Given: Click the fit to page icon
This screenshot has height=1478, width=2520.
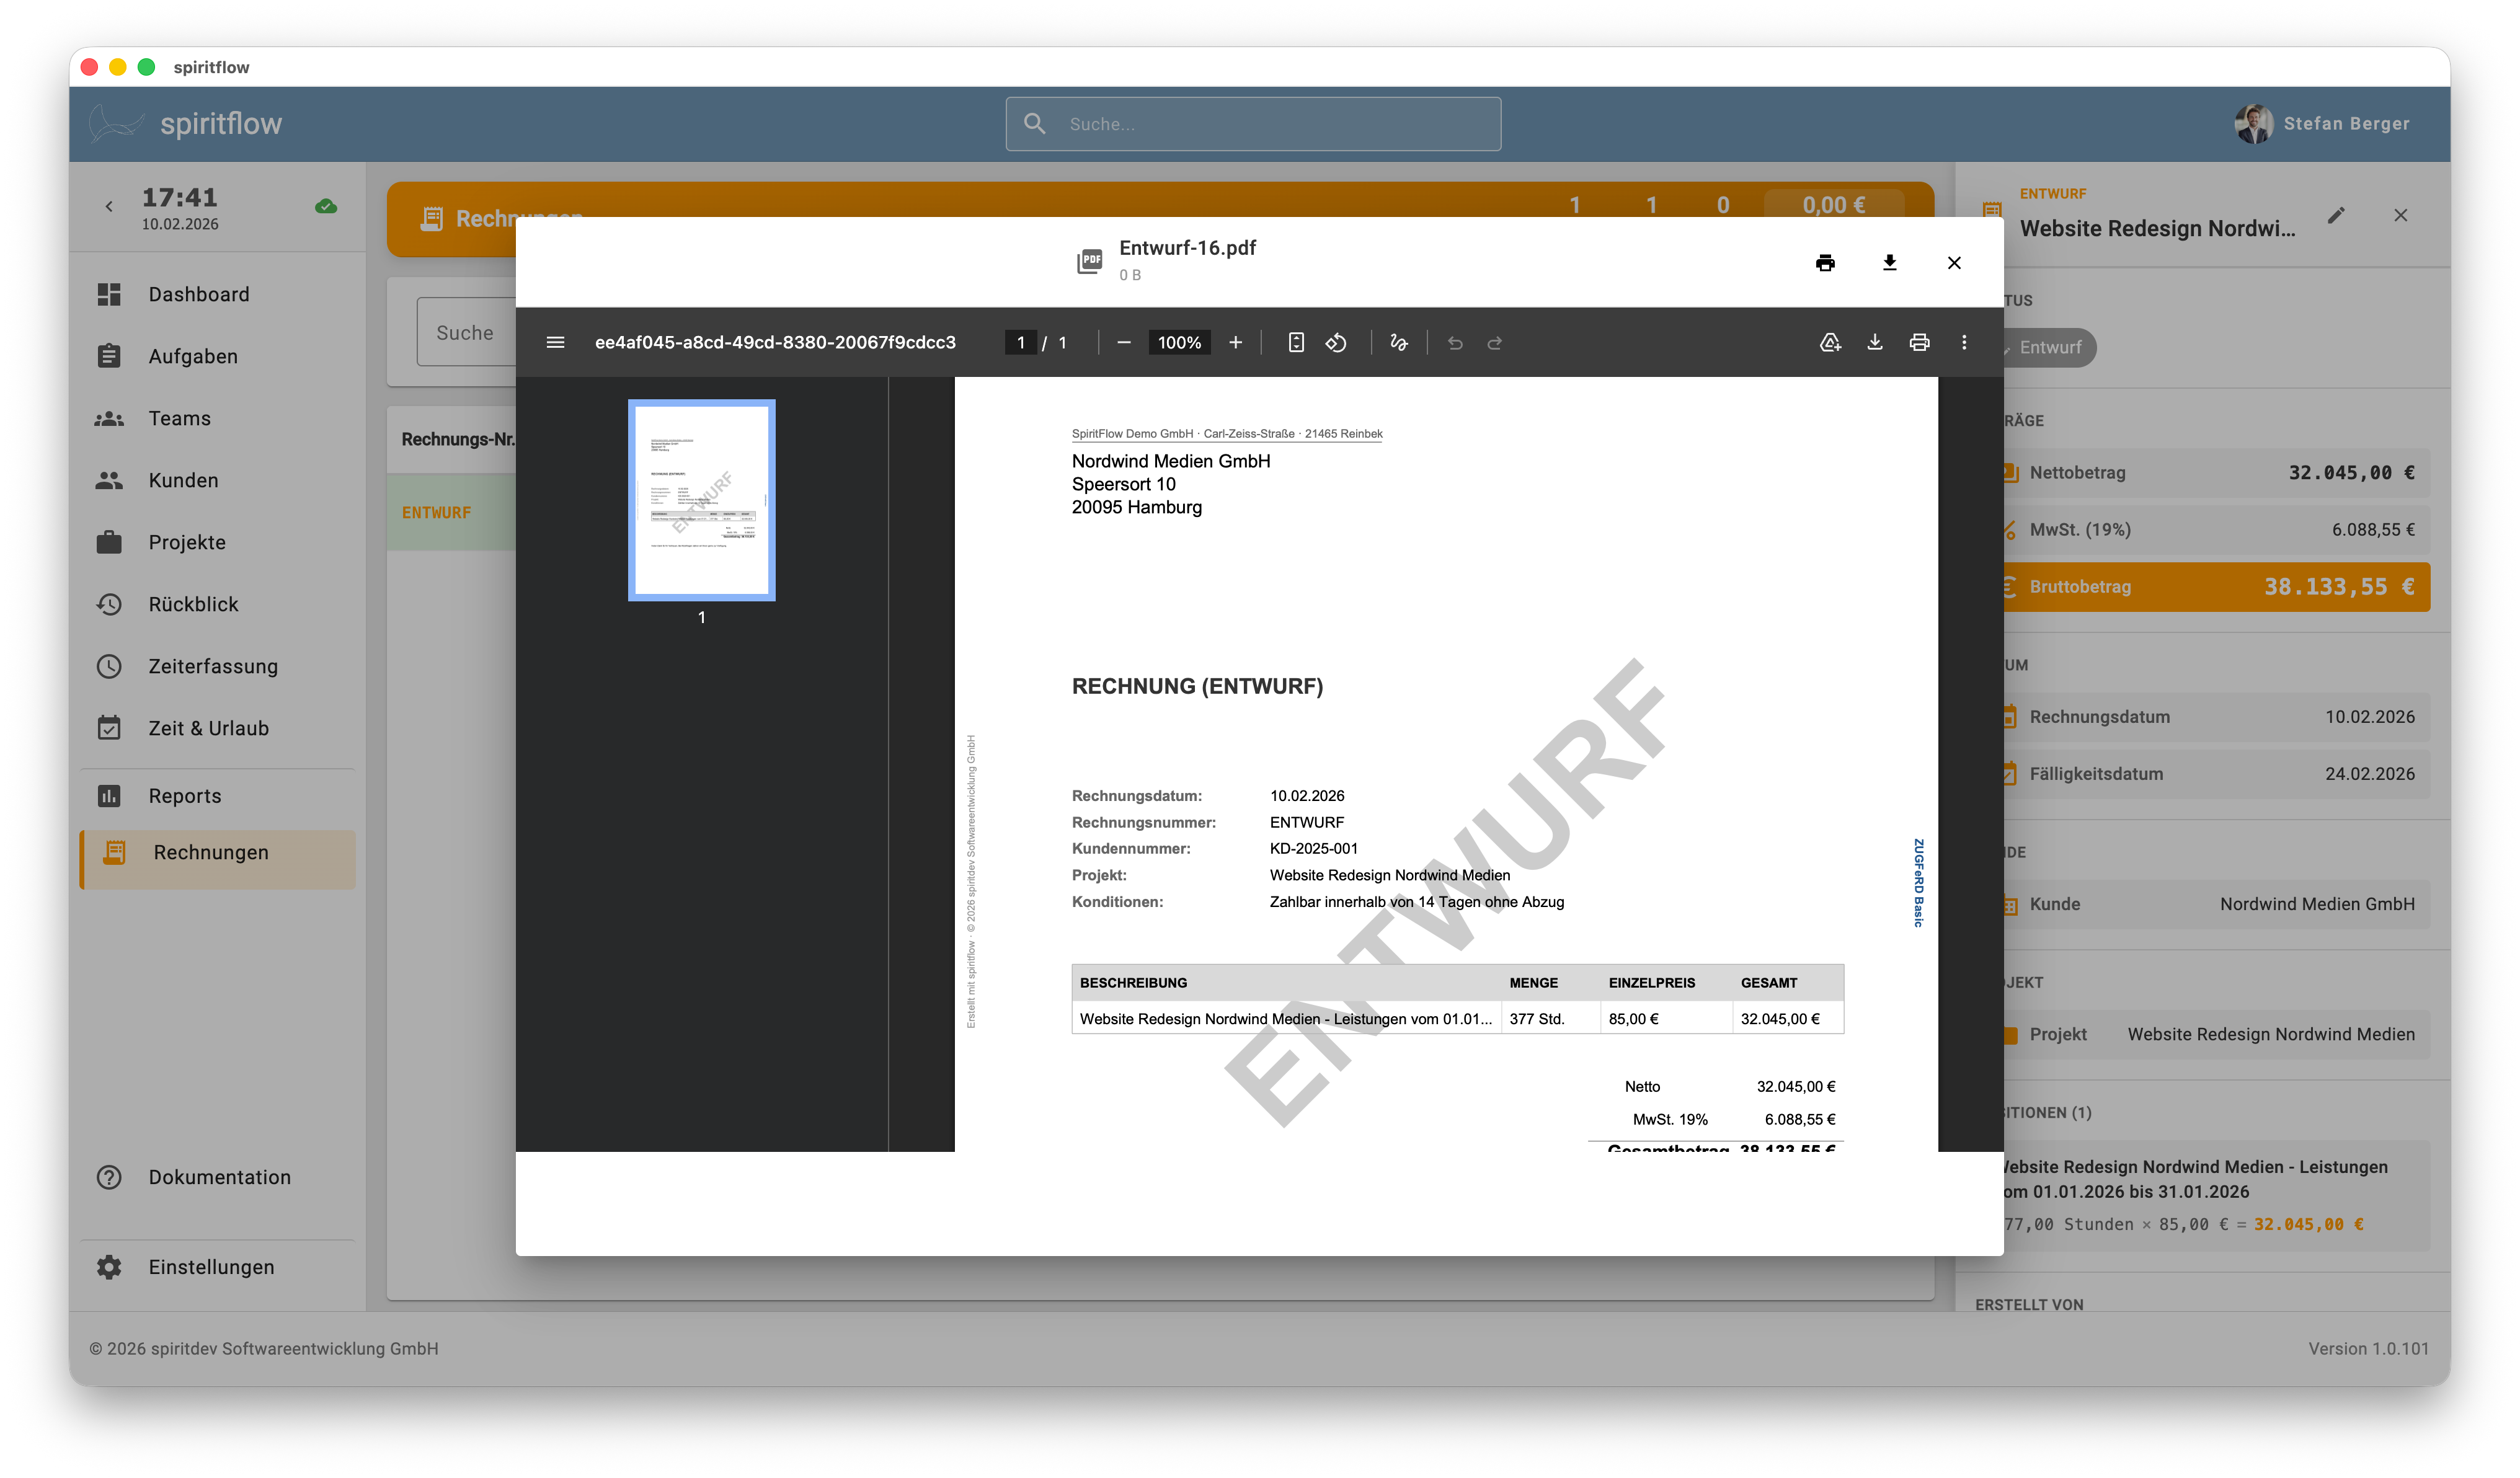Looking at the screenshot, I should tap(1295, 342).
